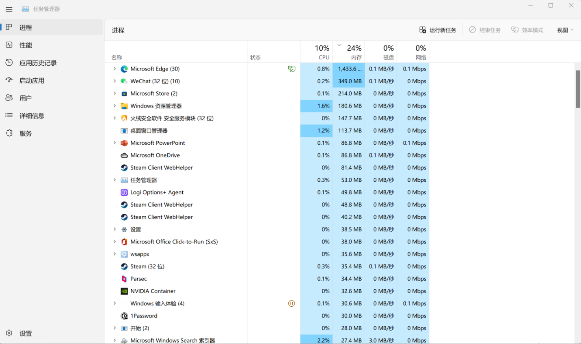Click the NVIDIA Container icon
The width and height of the screenshot is (581, 344).
tap(124, 291)
